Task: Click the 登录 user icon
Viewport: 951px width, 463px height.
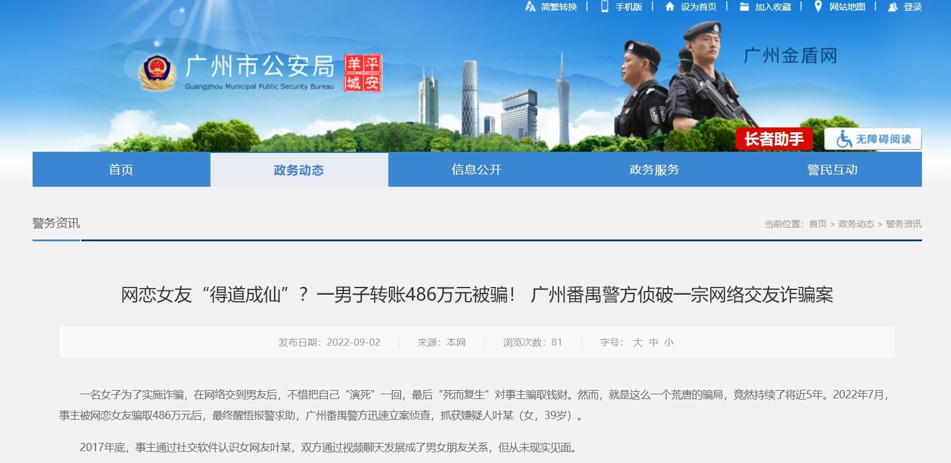Action: click(893, 7)
